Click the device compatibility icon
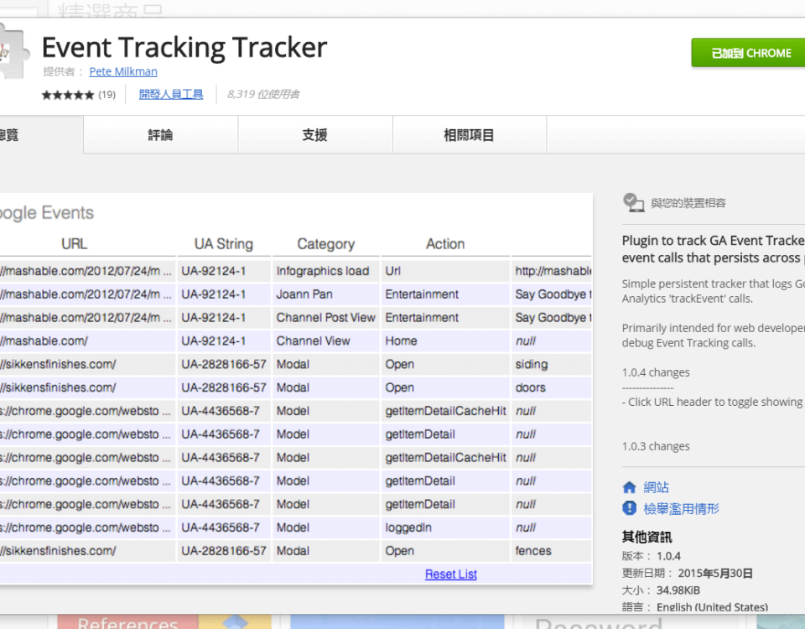Viewport: 805px width, 629px height. click(x=634, y=203)
